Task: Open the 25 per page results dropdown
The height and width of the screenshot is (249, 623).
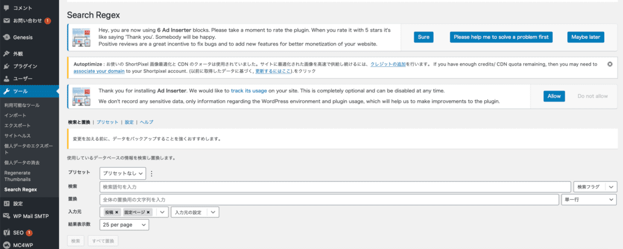Action: pyautogui.click(x=124, y=225)
